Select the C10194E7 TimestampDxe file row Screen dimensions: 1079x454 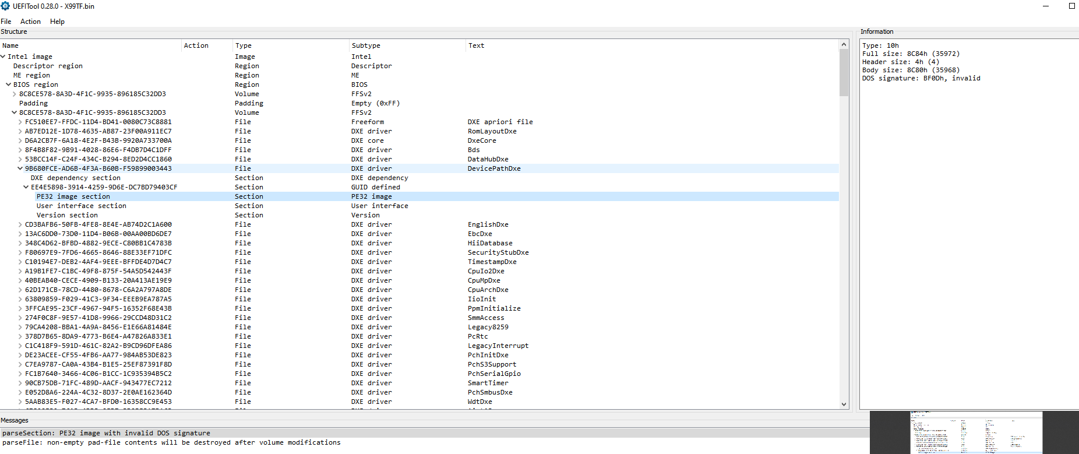click(x=419, y=262)
